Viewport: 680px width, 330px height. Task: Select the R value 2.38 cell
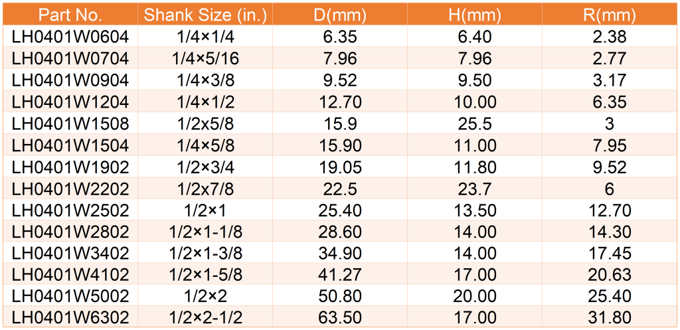610,37
